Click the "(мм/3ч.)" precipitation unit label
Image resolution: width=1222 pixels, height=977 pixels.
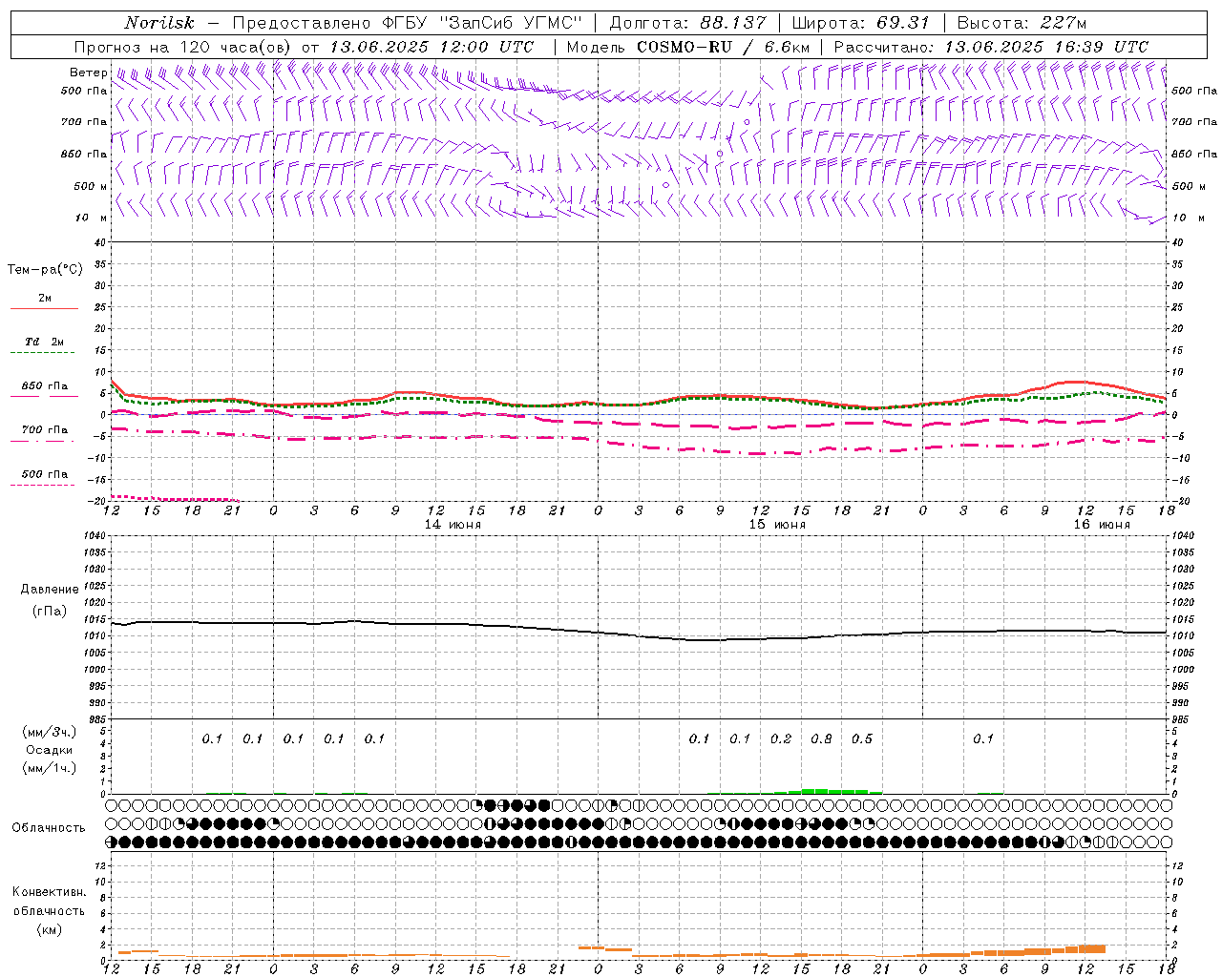click(x=50, y=732)
